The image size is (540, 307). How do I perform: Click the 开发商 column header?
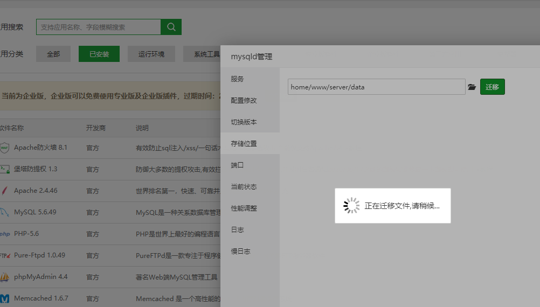(96, 128)
